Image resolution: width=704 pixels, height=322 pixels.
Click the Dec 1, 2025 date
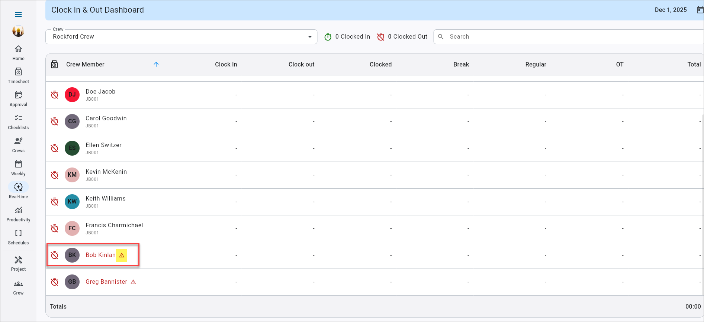tap(671, 10)
